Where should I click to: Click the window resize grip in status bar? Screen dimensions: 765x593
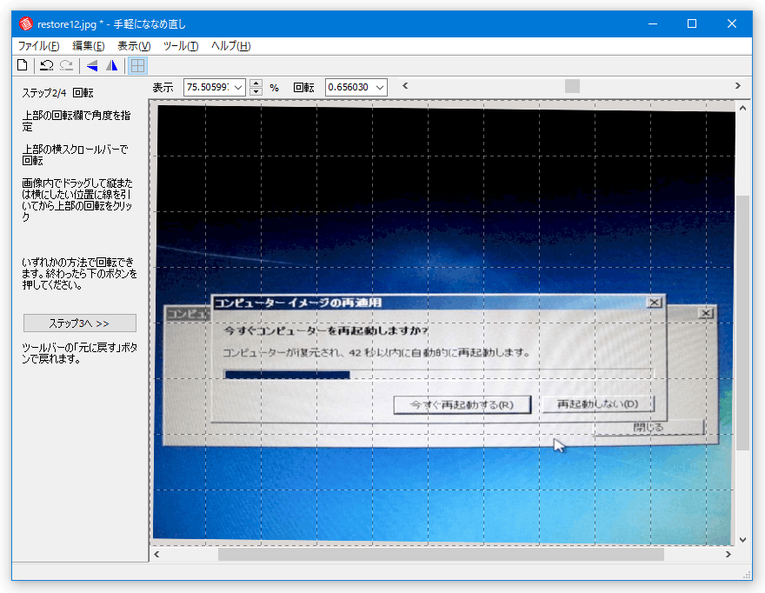click(747, 575)
